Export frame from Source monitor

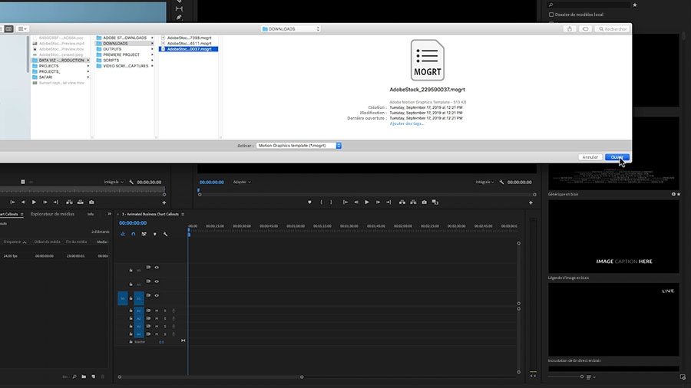coord(91,202)
